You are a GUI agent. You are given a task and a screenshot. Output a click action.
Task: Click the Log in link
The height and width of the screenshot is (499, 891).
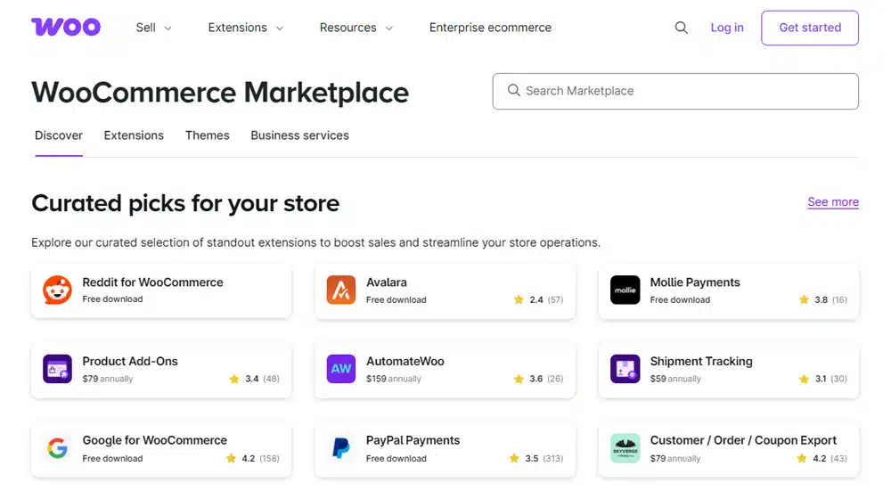point(727,28)
